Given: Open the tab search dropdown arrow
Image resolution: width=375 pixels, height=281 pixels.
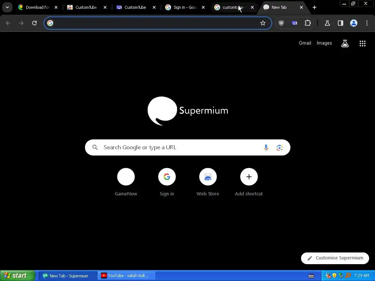Looking at the screenshot, I should click(x=7, y=7).
